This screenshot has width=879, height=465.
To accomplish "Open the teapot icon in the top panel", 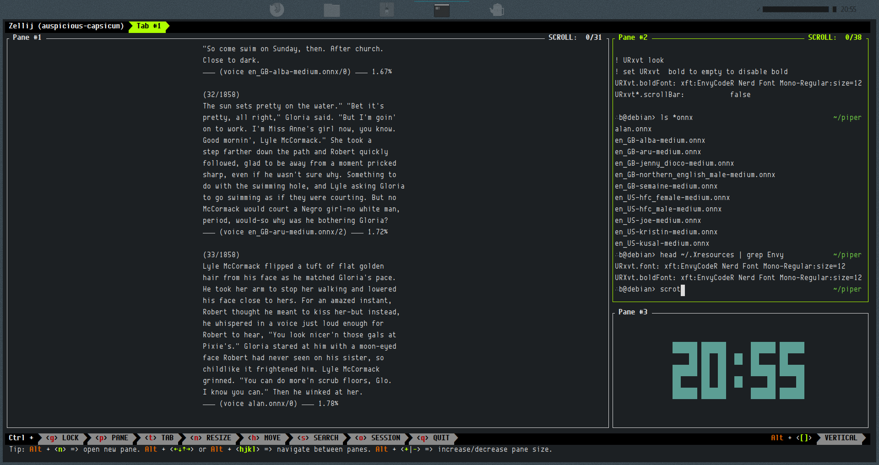I will click(x=497, y=10).
